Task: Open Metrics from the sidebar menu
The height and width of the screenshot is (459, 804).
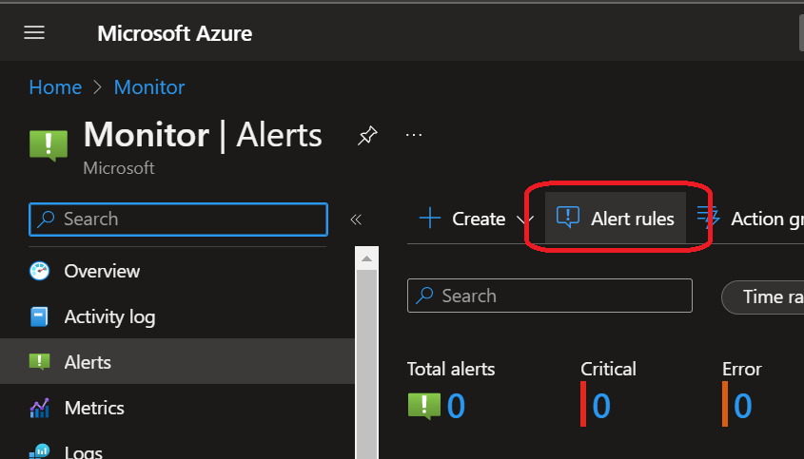Action: 94,408
